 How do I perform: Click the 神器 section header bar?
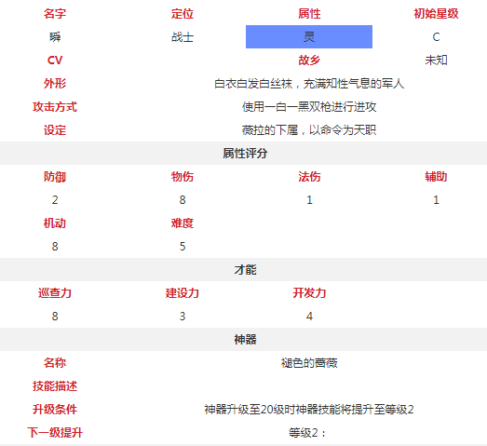[245, 340]
